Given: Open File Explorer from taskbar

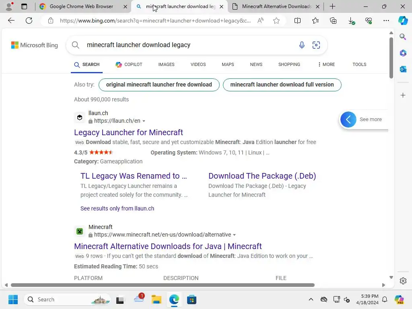Looking at the screenshot, I should tap(157, 299).
